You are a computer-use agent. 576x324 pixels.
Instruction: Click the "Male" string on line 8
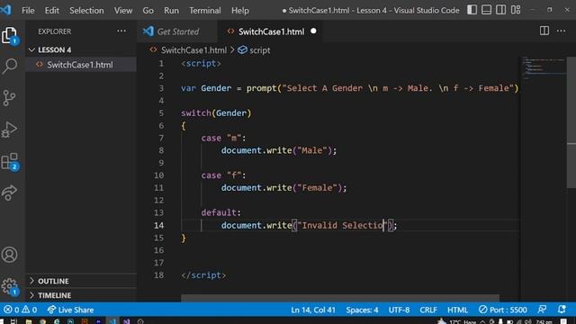[312, 150]
